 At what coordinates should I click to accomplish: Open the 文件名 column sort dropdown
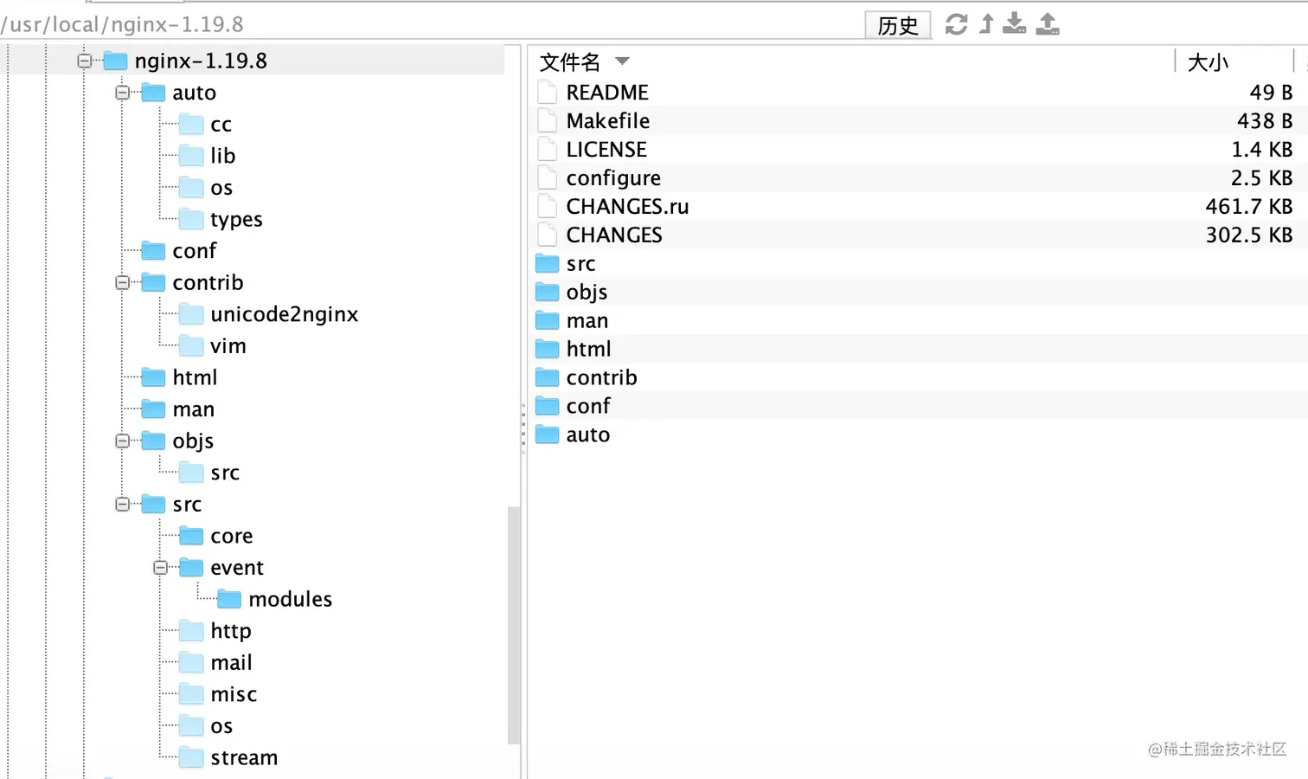coord(621,61)
